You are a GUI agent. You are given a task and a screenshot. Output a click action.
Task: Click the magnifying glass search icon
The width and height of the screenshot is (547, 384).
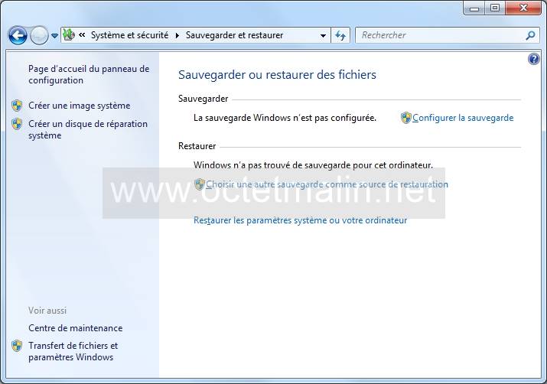click(530, 35)
